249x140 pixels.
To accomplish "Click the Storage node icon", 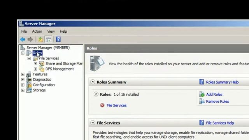I will 29,90.
